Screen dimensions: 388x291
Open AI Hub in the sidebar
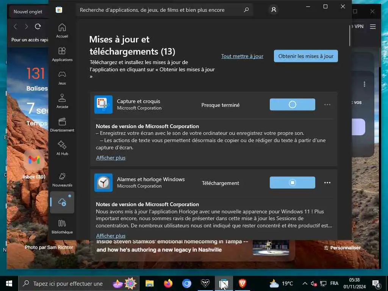click(62, 148)
